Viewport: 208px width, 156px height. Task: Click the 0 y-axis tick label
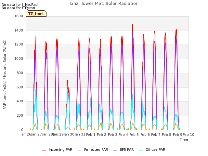(x=22, y=130)
